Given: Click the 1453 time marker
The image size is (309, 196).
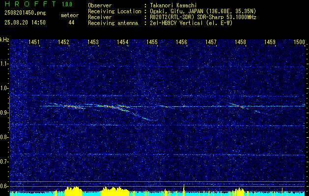Looking at the screenshot, I should pyautogui.click(x=93, y=42).
